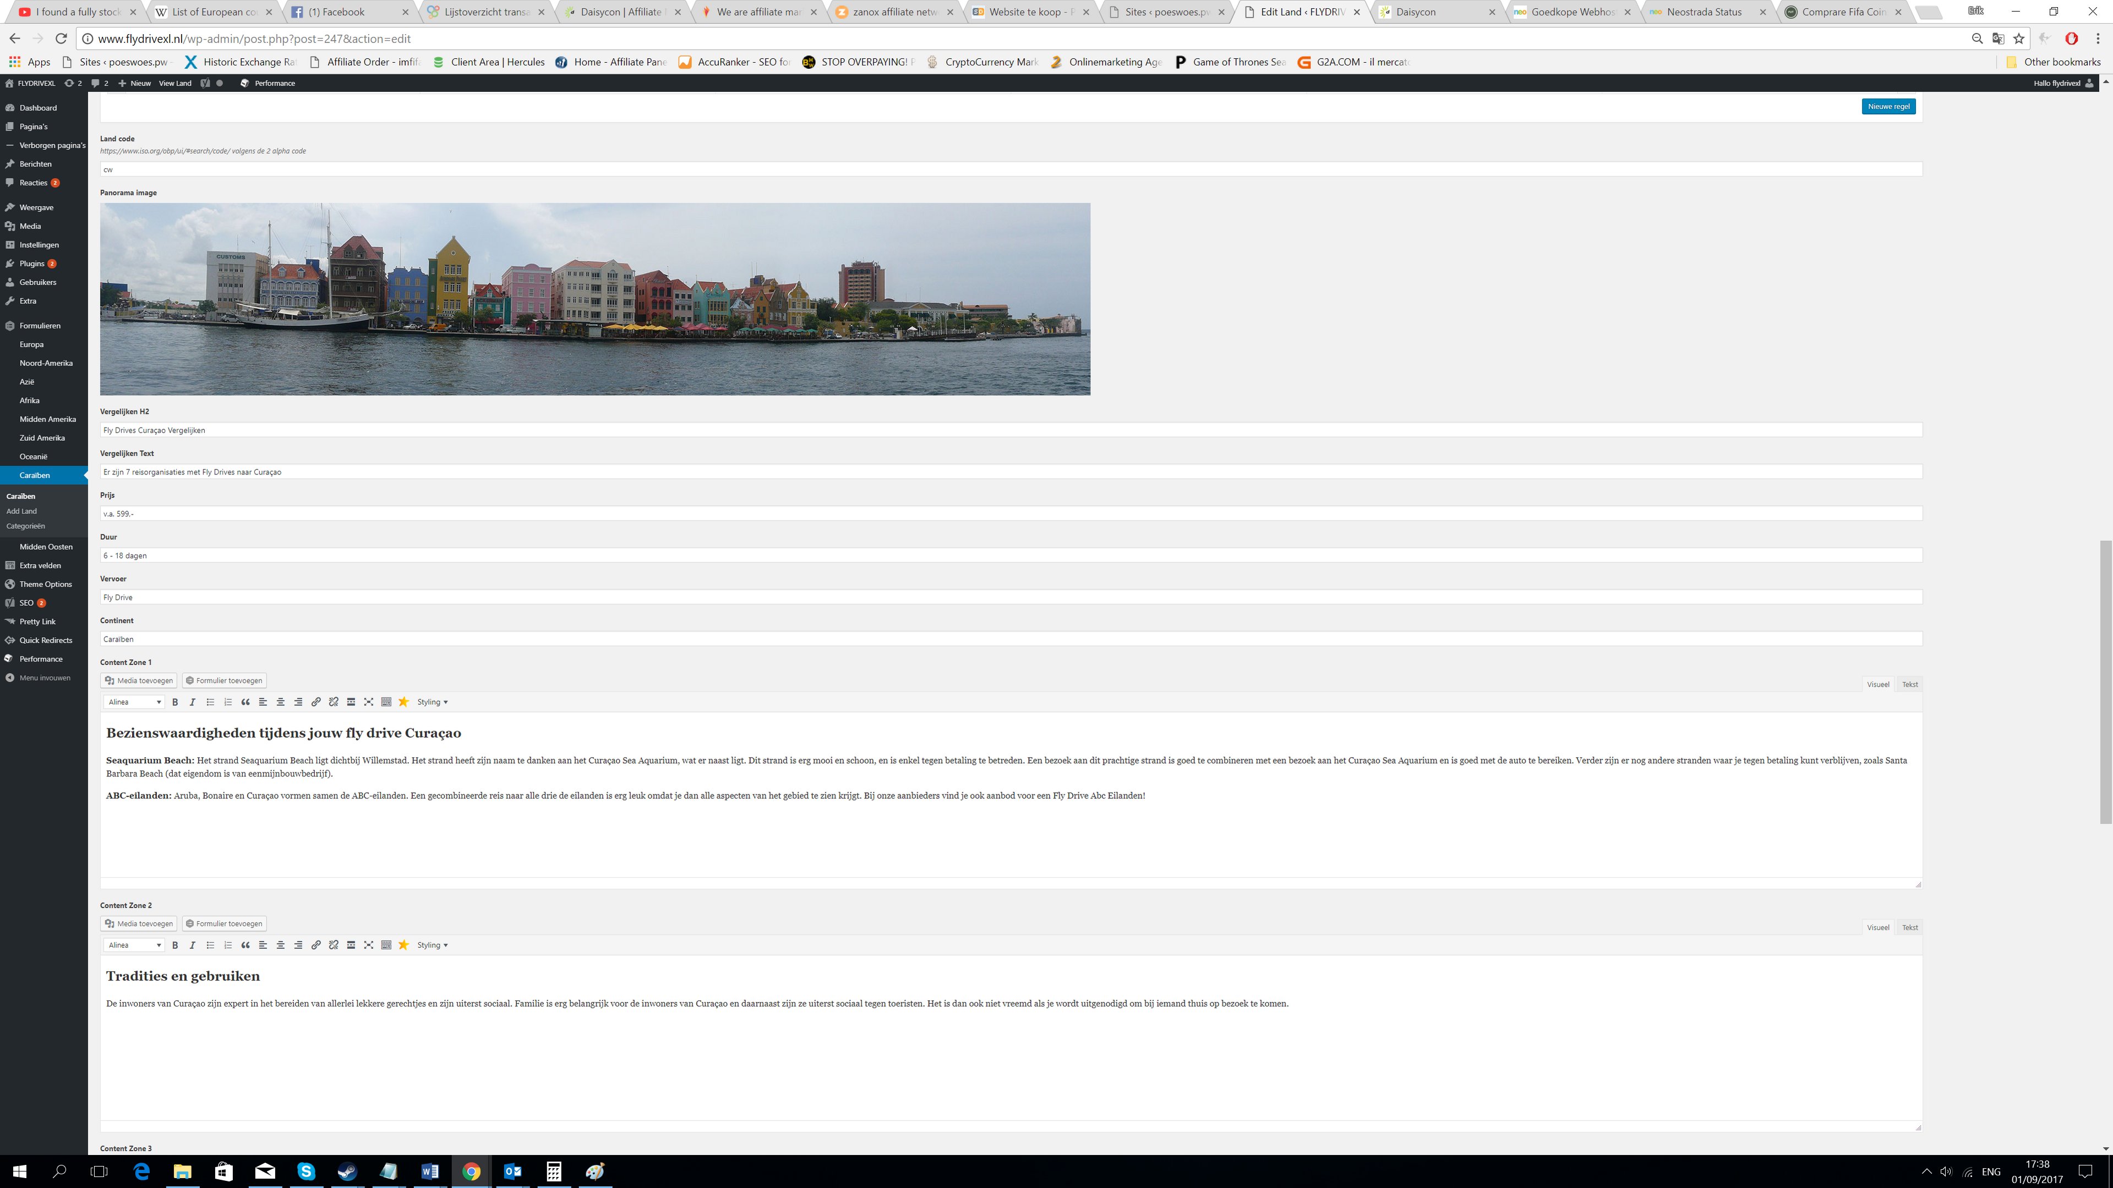Bookmark this page with star icon
The width and height of the screenshot is (2113, 1188).
pyautogui.click(x=2019, y=39)
